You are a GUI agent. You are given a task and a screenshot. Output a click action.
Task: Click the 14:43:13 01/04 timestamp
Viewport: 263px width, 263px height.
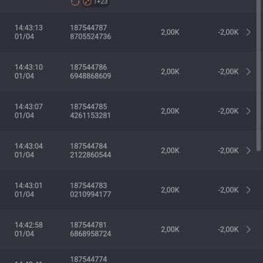(29, 32)
